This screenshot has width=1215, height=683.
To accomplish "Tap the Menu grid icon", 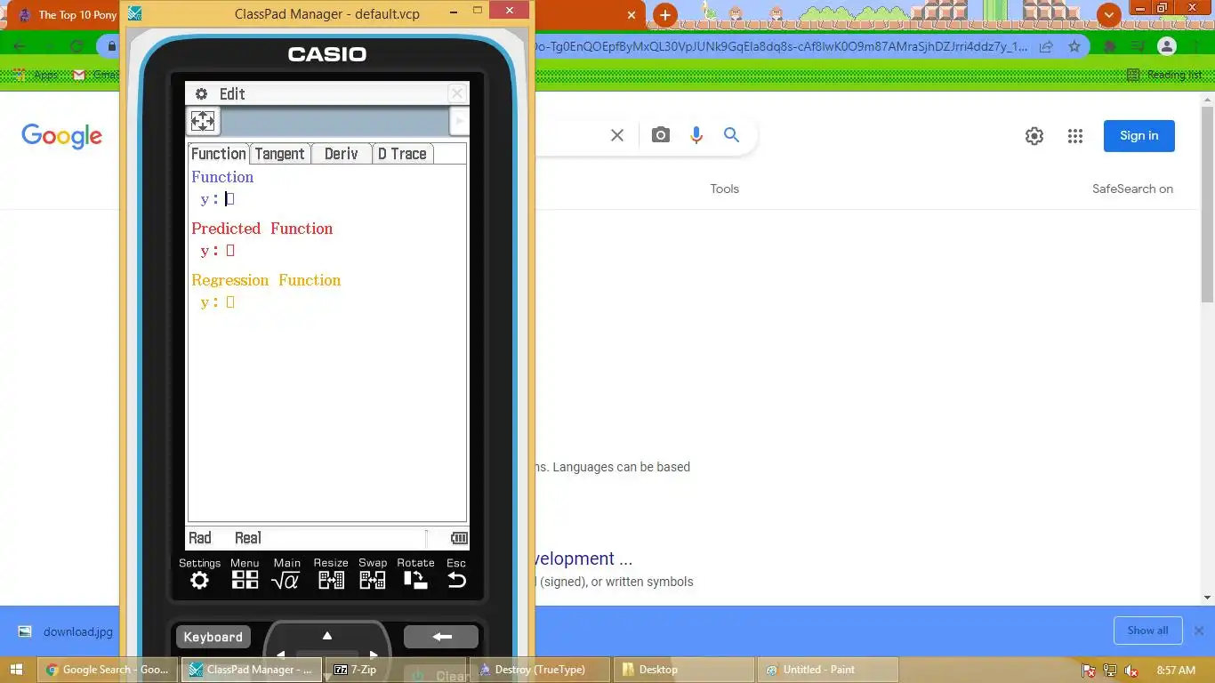I will [245, 574].
